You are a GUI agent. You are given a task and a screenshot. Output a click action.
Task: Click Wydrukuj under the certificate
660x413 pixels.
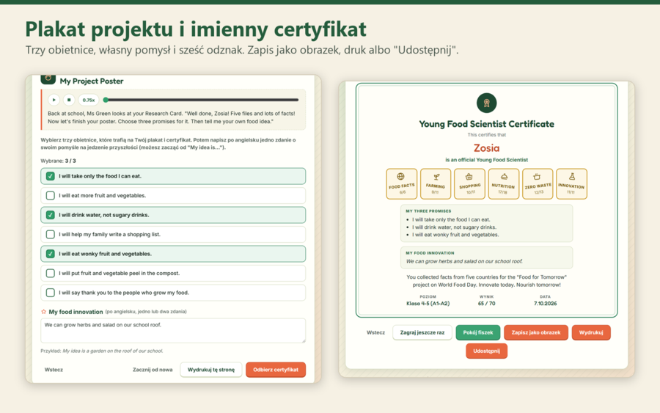pos(591,332)
